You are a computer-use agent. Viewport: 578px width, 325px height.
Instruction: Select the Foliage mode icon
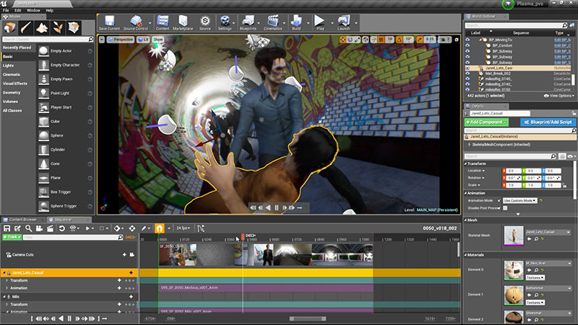[59, 27]
